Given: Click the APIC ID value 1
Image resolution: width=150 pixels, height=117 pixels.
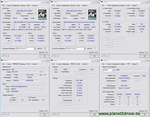Looking at the screenshot, I should click(95, 49).
